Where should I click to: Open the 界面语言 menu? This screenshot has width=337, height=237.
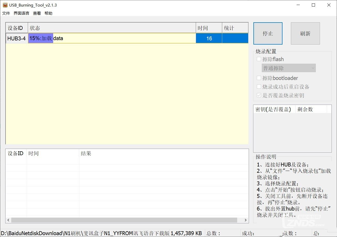21,13
